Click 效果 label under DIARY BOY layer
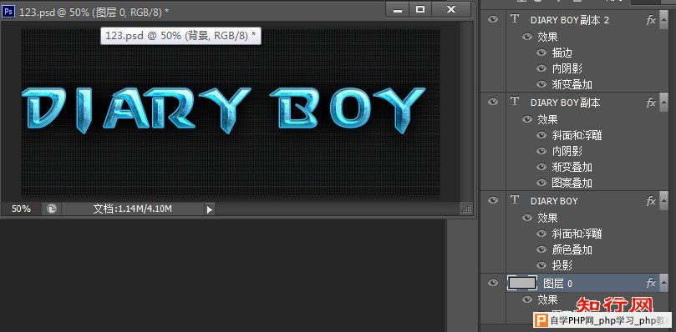This screenshot has width=676, height=332. 547,218
